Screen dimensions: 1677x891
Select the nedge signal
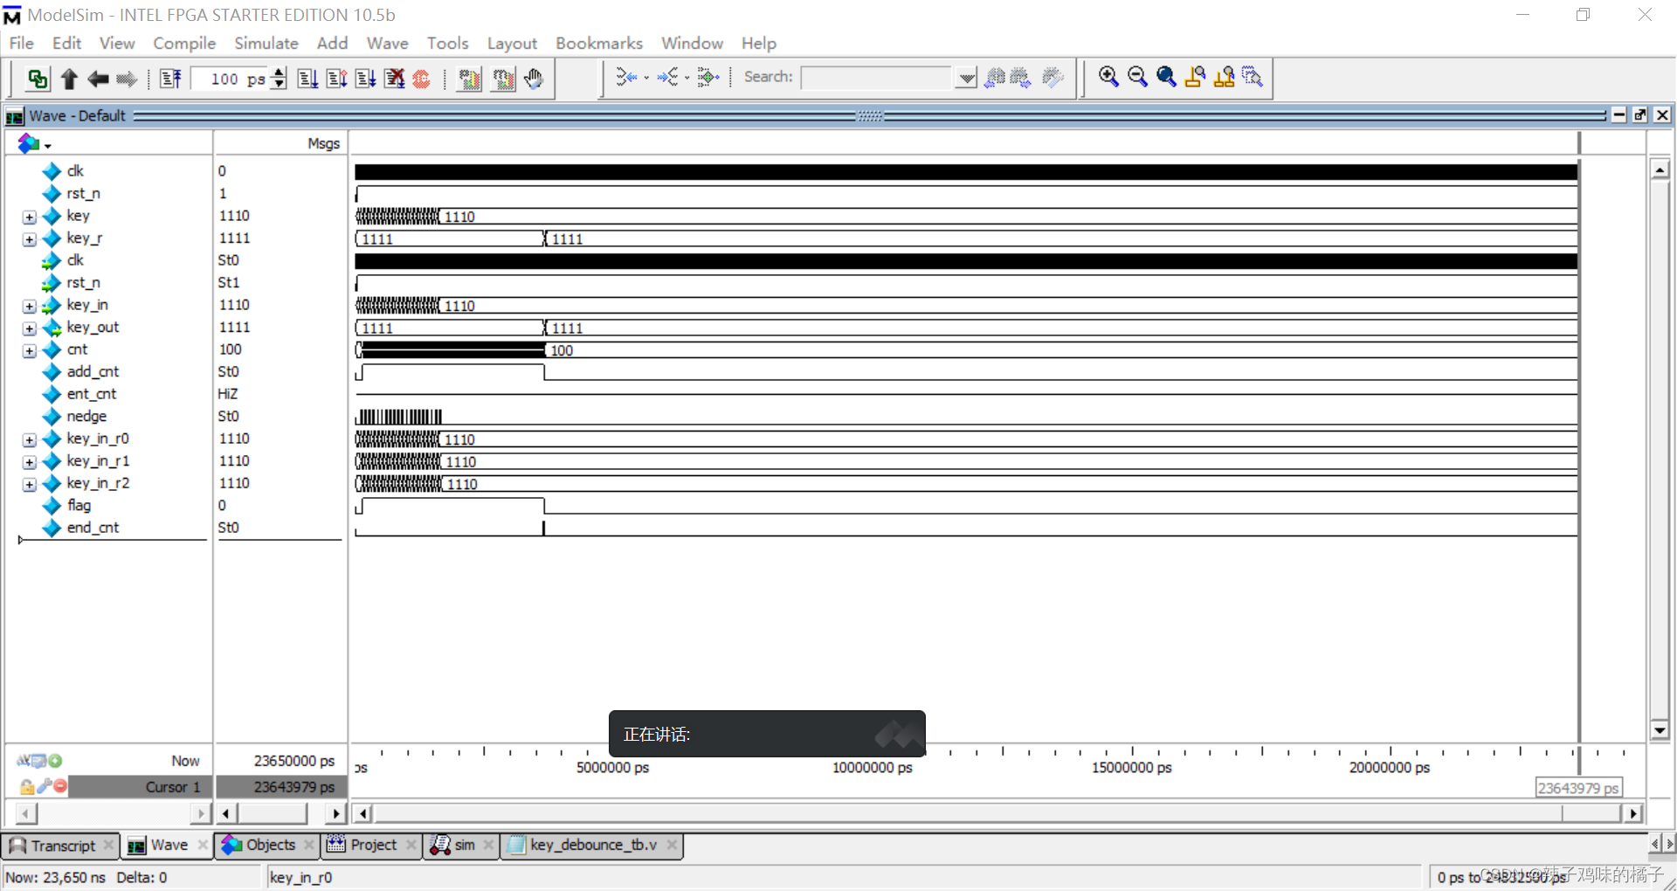pos(86,417)
